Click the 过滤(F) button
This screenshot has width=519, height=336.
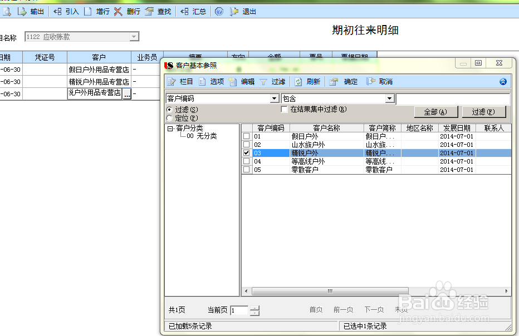tap(483, 112)
